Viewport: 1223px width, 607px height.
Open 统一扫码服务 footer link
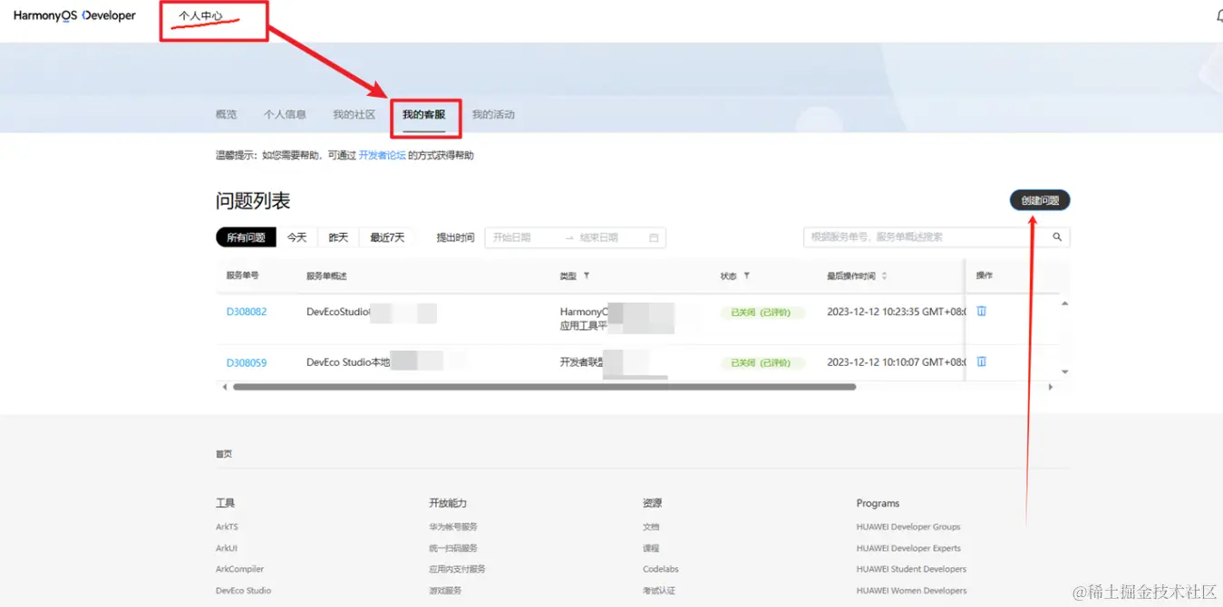coord(453,548)
